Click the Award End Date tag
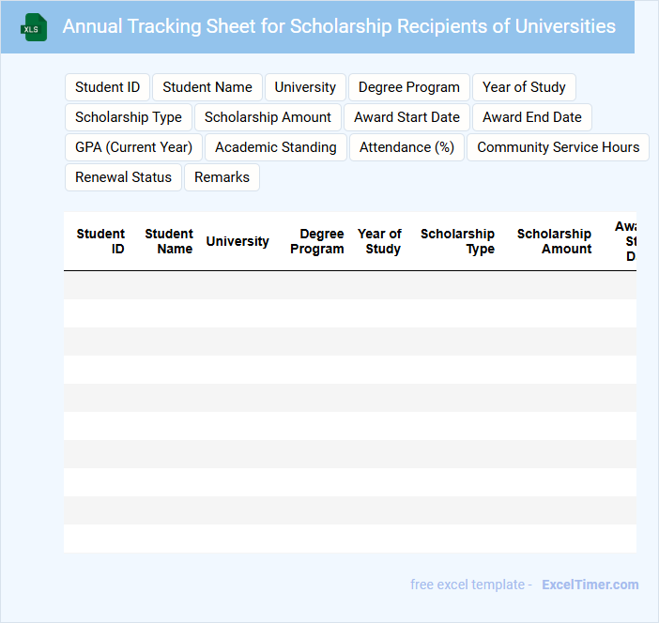The height and width of the screenshot is (623, 659). click(532, 117)
